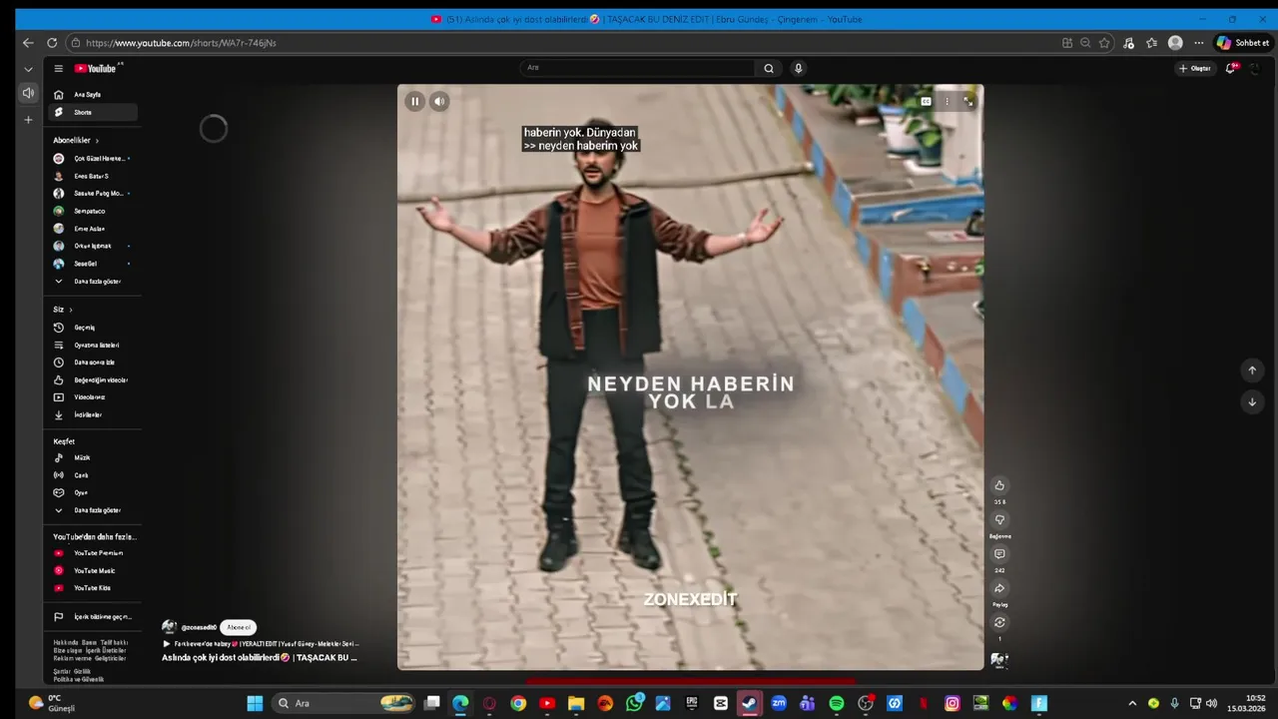The width and height of the screenshot is (1278, 719).
Task: Go to the next Short with down arrow
Action: tap(1252, 402)
